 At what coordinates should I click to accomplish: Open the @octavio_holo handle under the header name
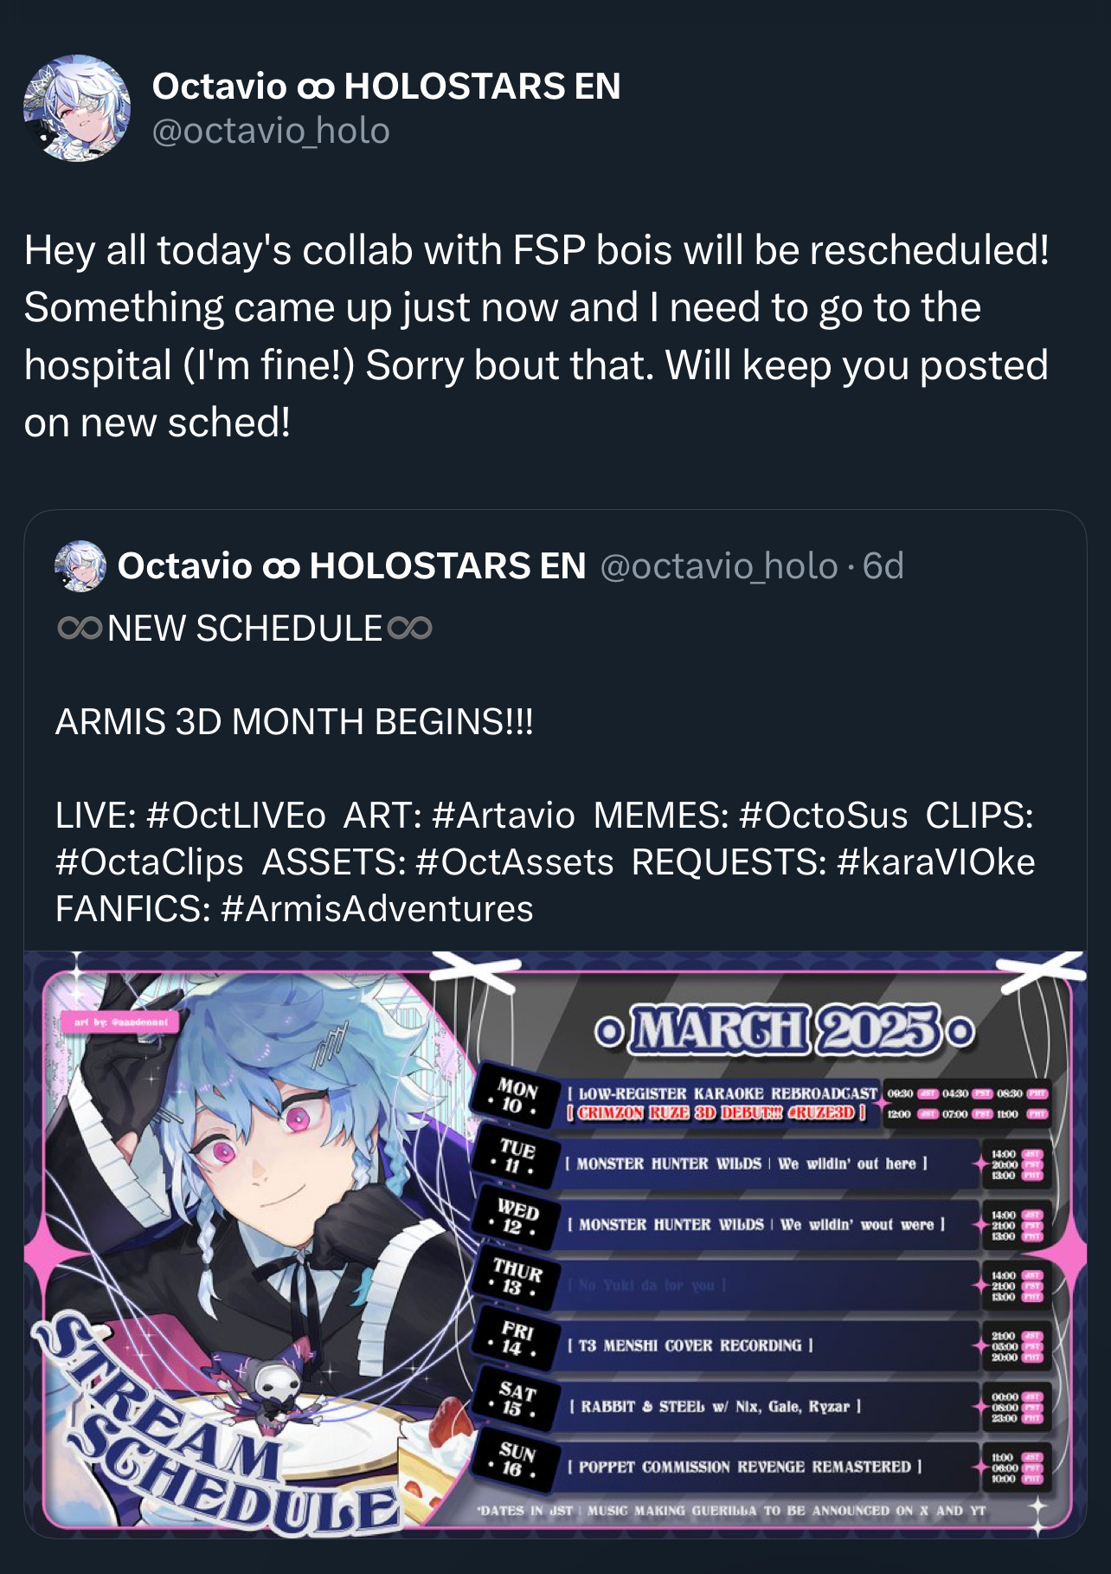pyautogui.click(x=271, y=132)
